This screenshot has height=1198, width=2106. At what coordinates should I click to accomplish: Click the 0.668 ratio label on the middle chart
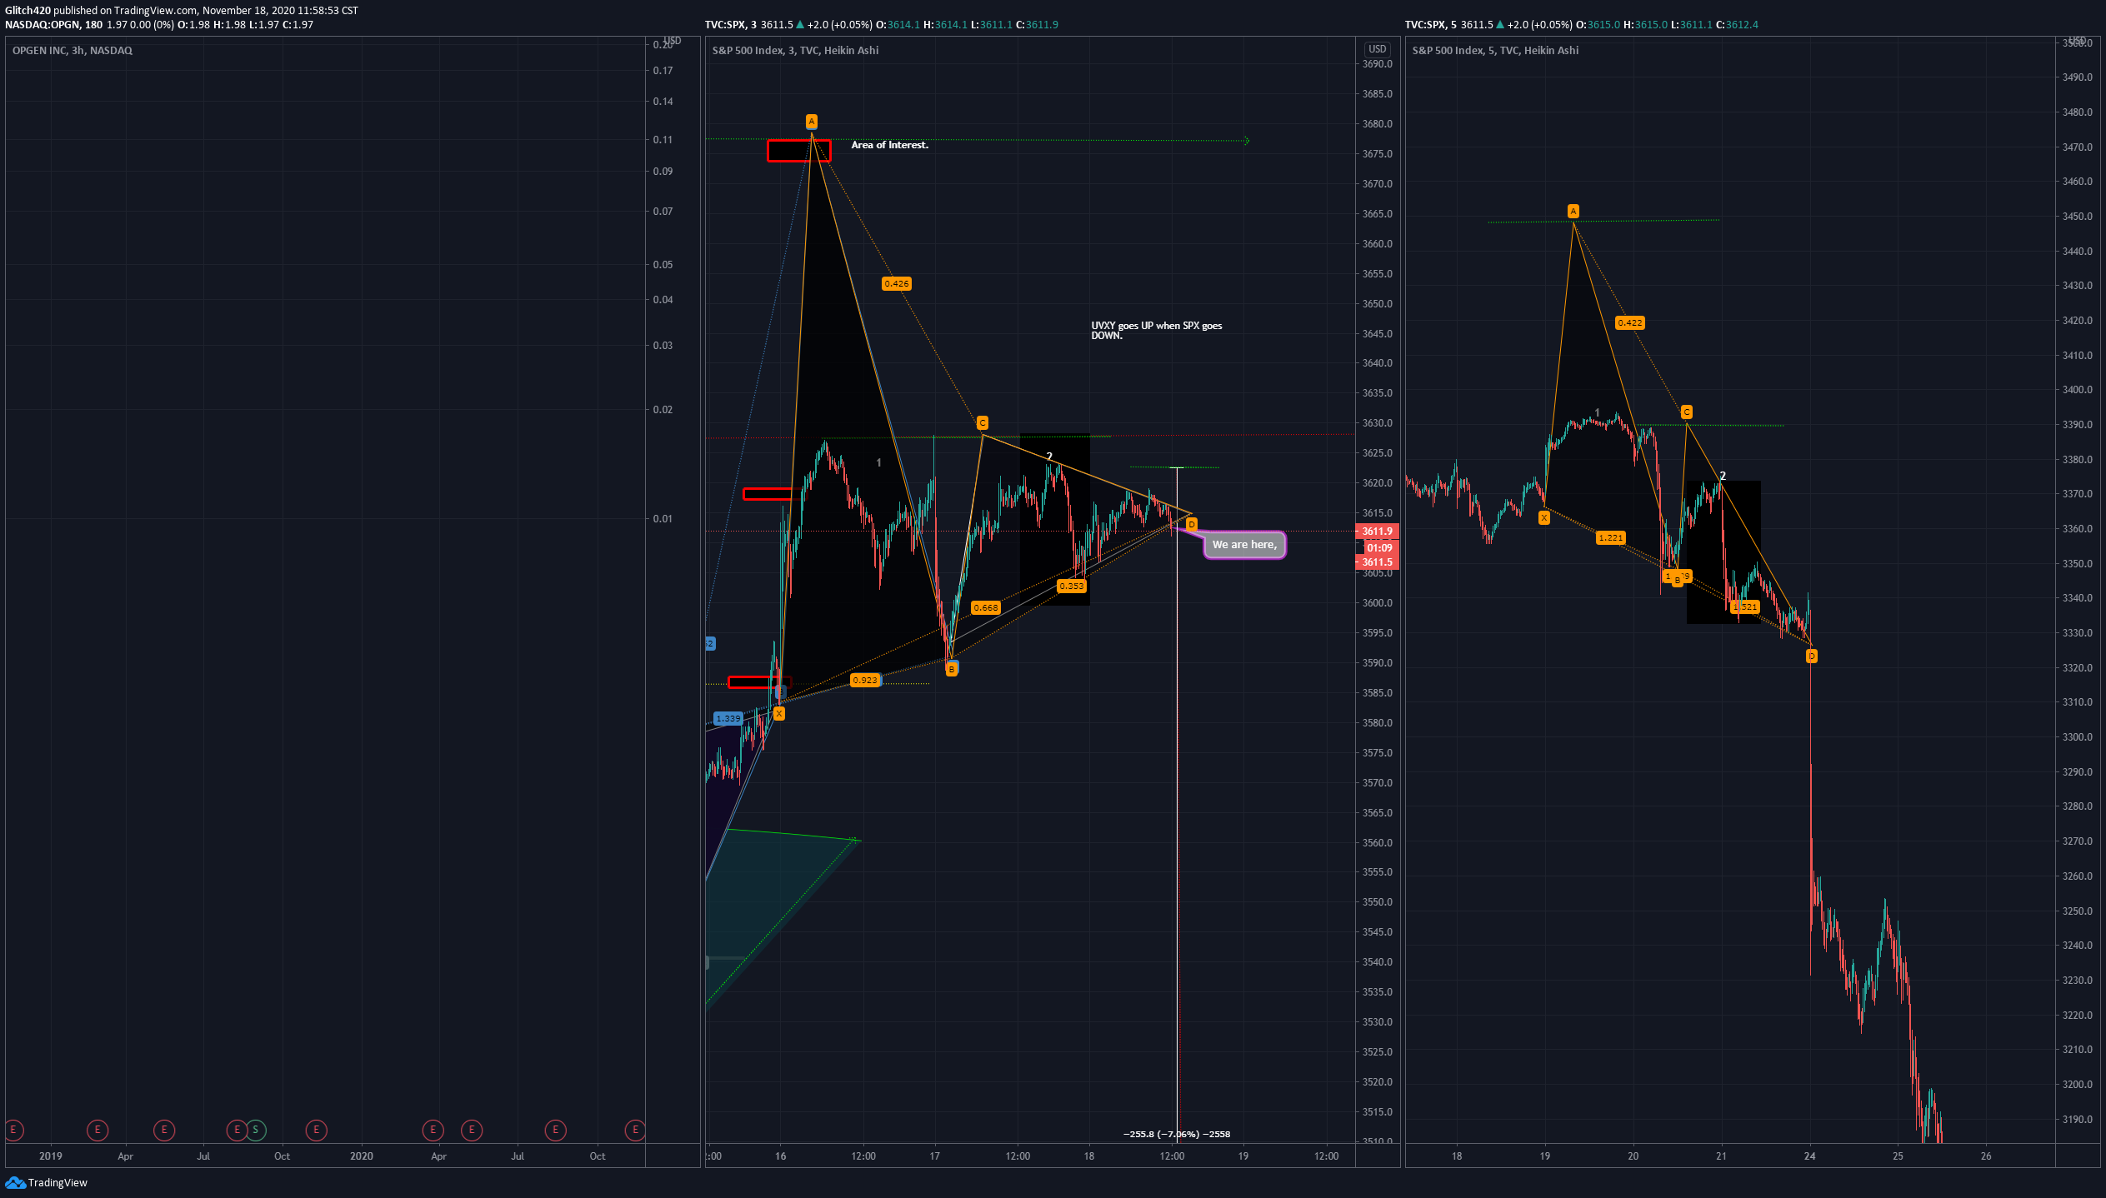click(986, 608)
